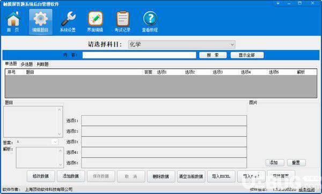The image size is (322, 194).
Task: Click the 选项3 column header
Action: 218,72
